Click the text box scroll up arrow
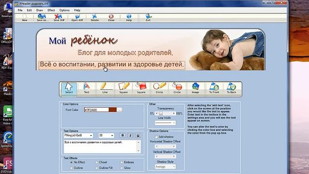 coord(139,142)
